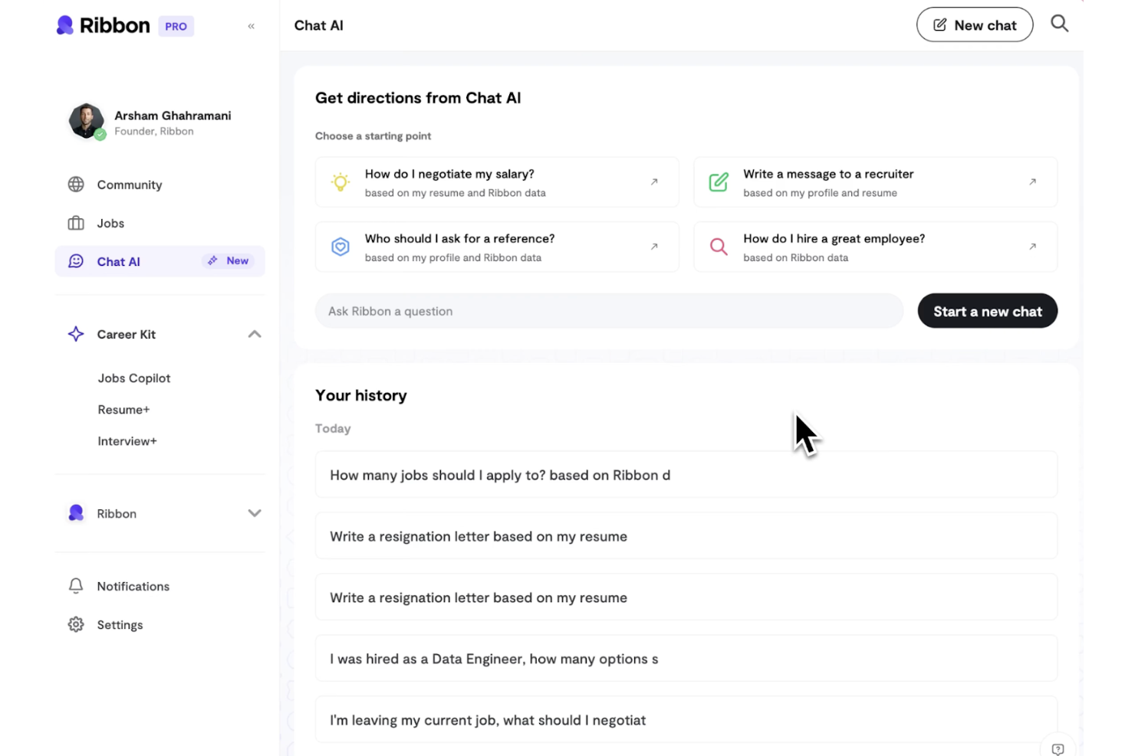This screenshot has height=756, width=1135.
Task: Click Arsham Ghahramani profile avatar
Action: click(86, 121)
